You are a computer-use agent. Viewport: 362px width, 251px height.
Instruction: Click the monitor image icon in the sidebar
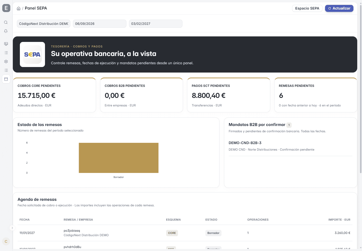6,44
